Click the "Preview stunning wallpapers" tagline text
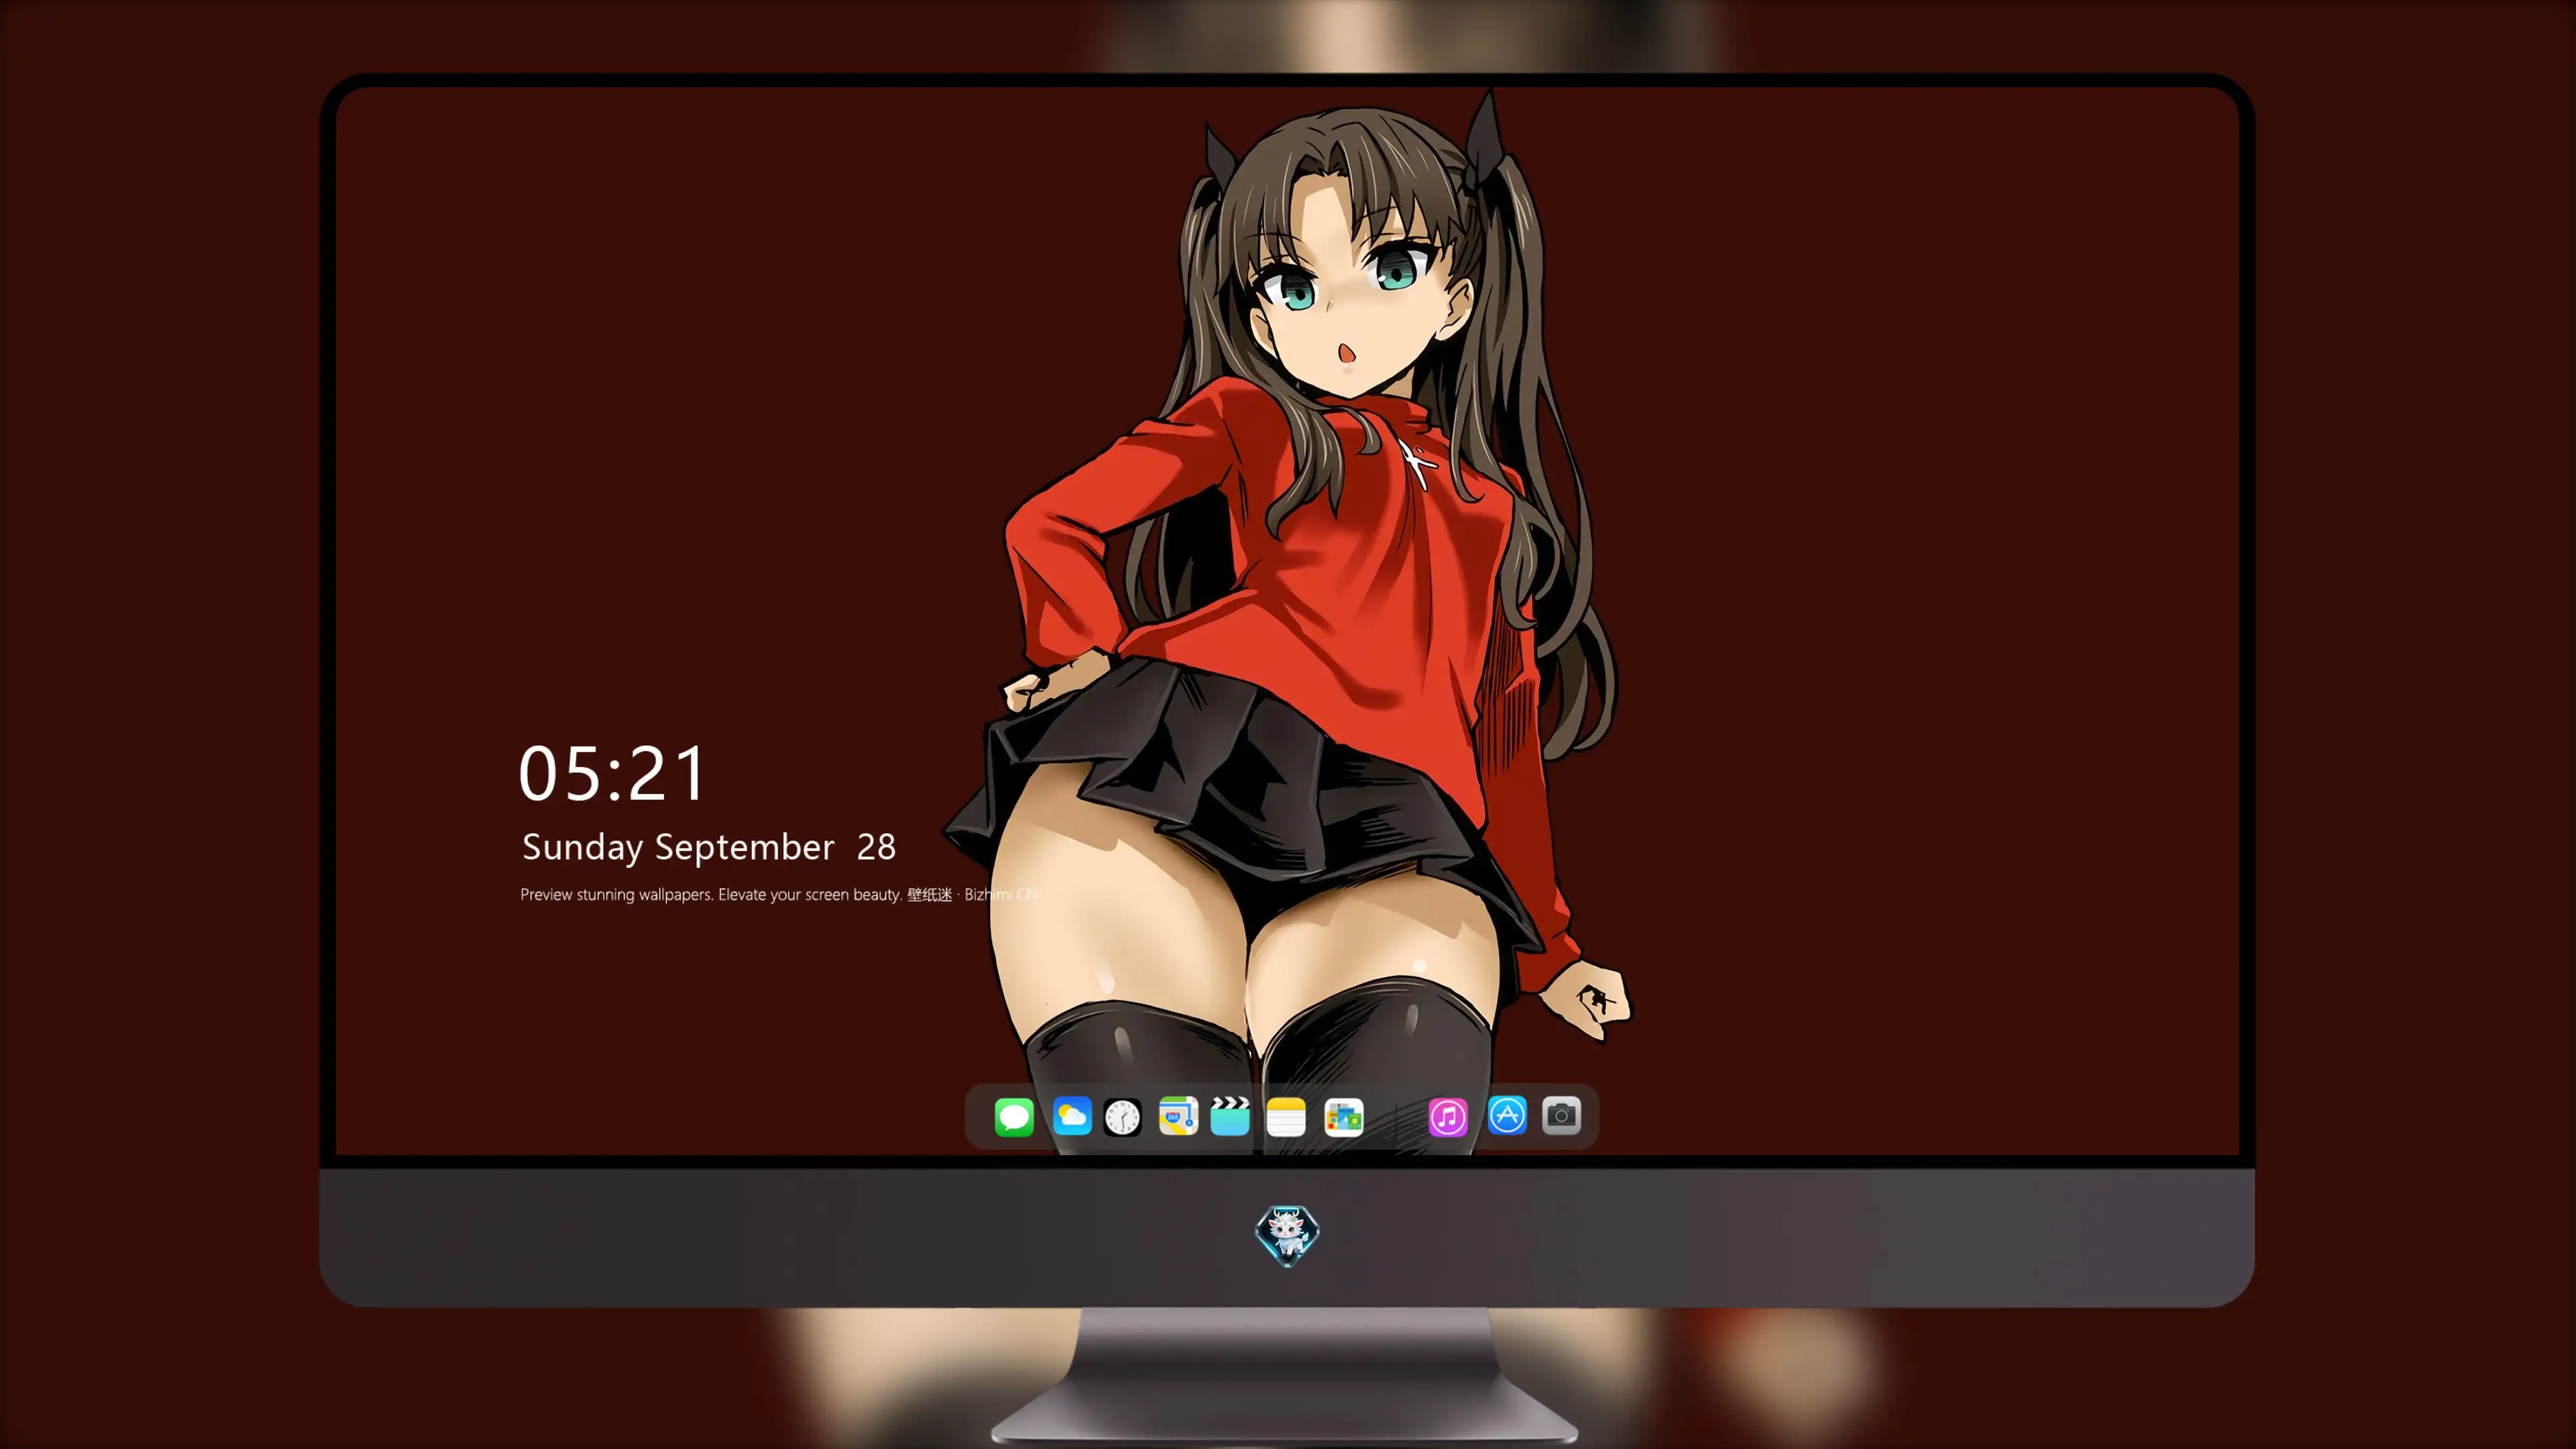 779,894
